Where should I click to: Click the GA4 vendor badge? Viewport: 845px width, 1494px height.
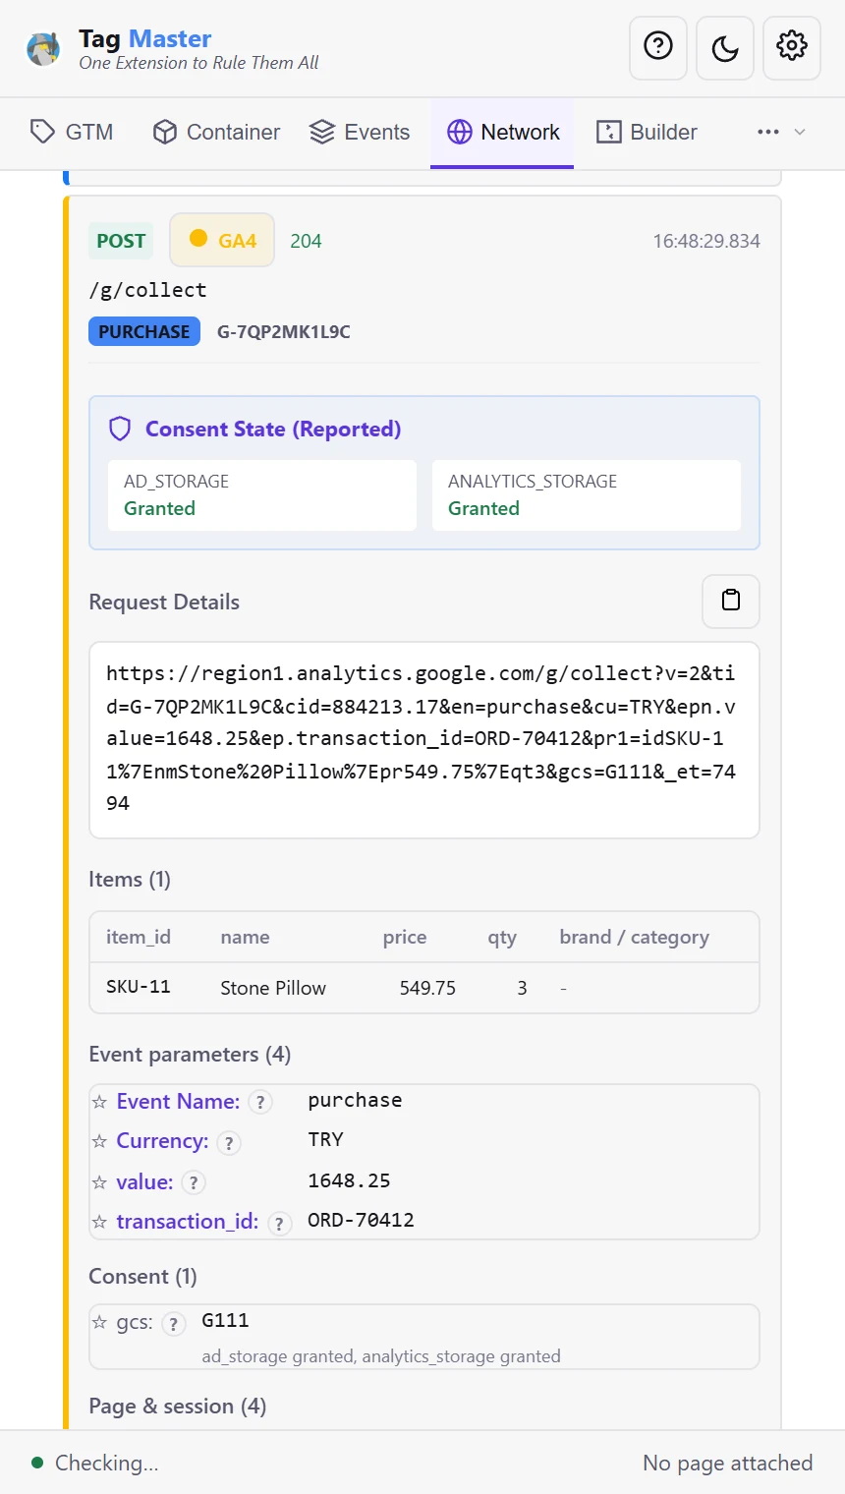222,240
